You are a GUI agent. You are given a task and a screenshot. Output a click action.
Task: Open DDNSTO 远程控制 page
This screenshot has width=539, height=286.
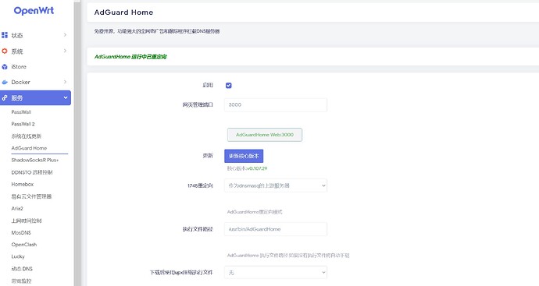[x=32, y=172]
